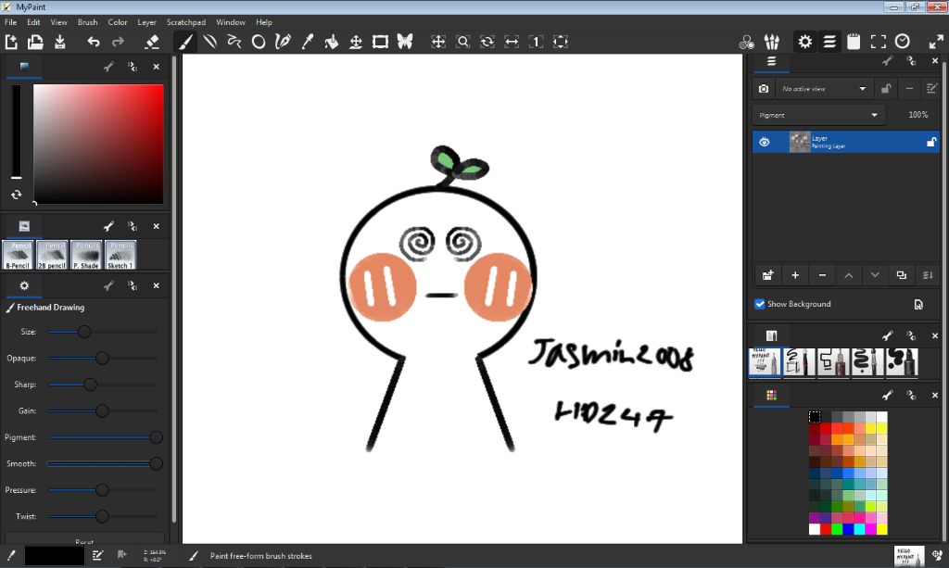Open the Help menu
949x568 pixels.
click(264, 22)
